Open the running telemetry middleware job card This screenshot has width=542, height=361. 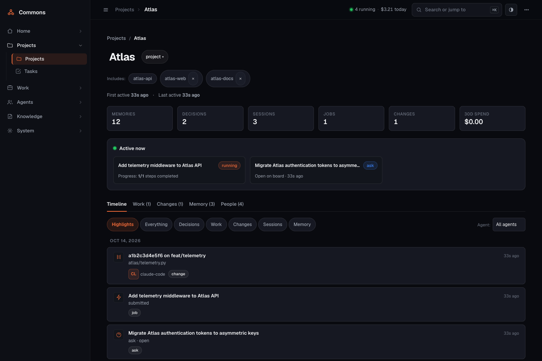pyautogui.click(x=179, y=170)
